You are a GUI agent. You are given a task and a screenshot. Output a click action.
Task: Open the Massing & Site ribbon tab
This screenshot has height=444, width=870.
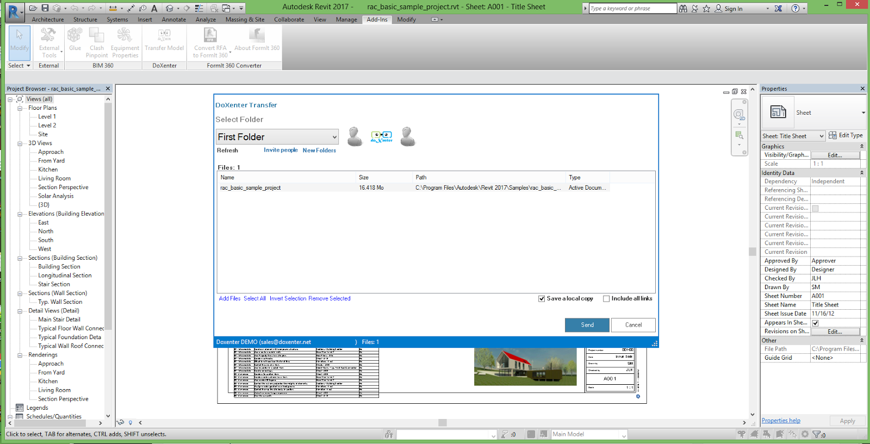(x=245, y=20)
